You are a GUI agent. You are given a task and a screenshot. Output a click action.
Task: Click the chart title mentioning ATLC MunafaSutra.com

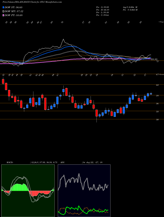pos(32,2)
